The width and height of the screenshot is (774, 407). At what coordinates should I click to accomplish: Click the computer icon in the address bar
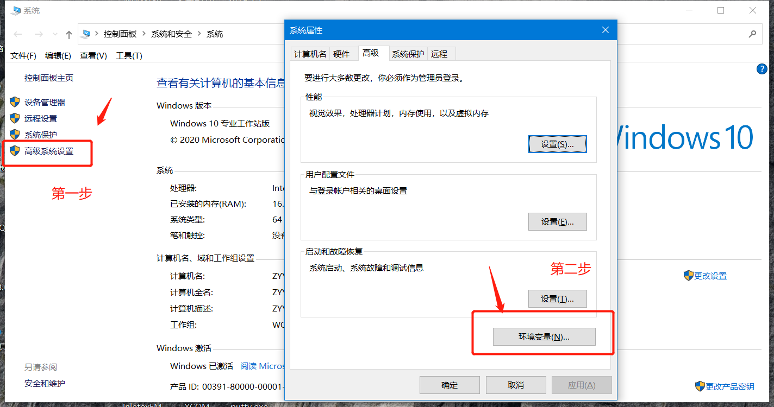86,34
